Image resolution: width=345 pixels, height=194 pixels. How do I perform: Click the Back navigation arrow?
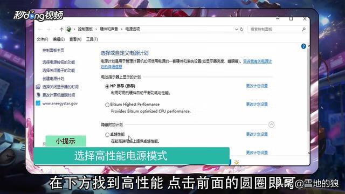coord(40,29)
